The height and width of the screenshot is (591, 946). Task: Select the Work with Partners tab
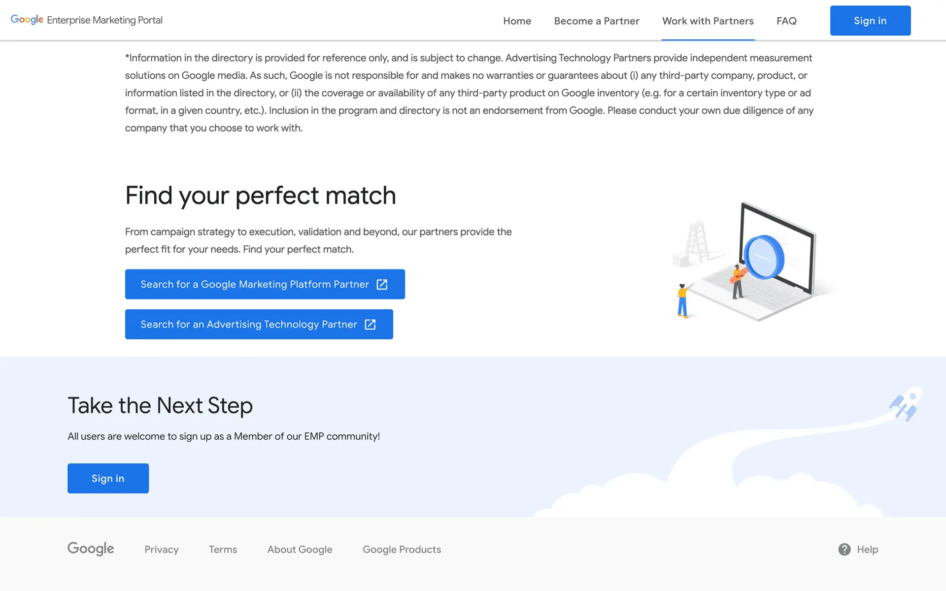click(x=708, y=21)
